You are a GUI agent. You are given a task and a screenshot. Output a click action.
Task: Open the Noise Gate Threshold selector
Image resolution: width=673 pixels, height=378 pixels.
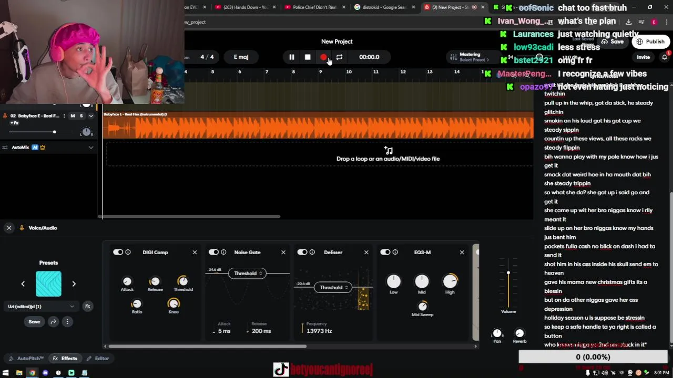pyautogui.click(x=247, y=273)
